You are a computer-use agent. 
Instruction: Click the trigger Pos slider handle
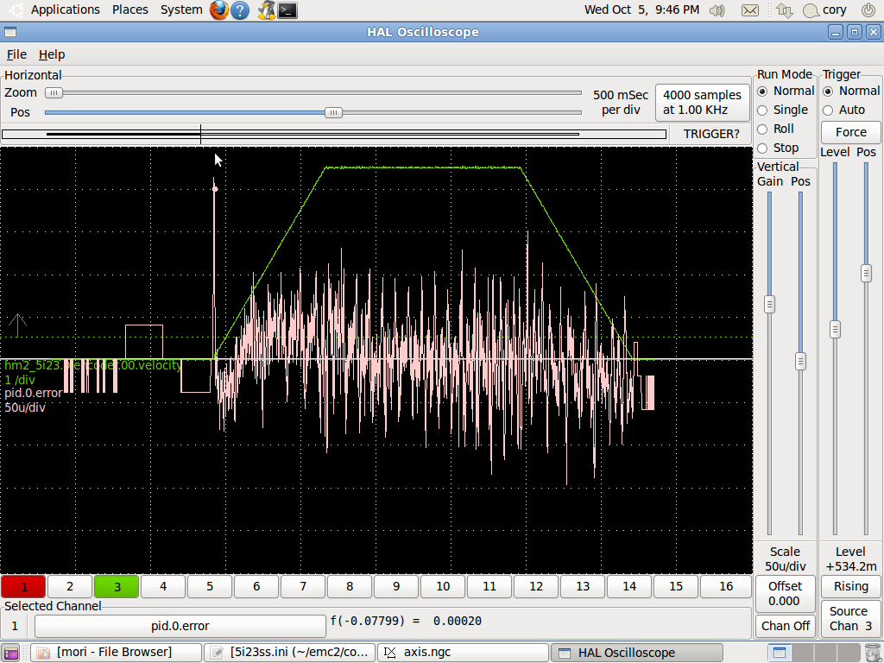[867, 273]
